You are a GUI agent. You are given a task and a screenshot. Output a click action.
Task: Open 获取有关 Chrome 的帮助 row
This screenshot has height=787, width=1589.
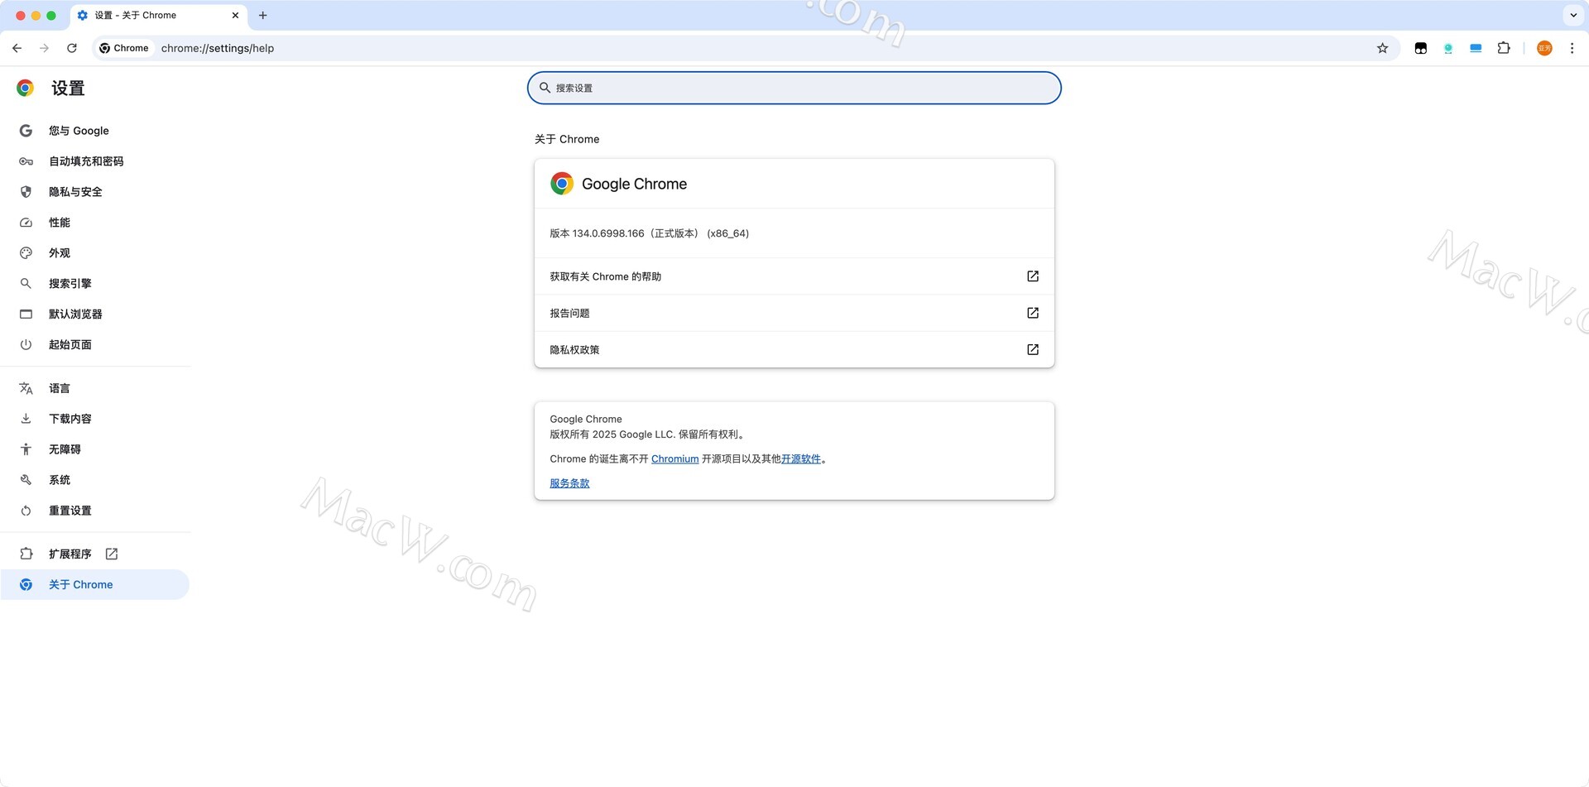pos(794,276)
